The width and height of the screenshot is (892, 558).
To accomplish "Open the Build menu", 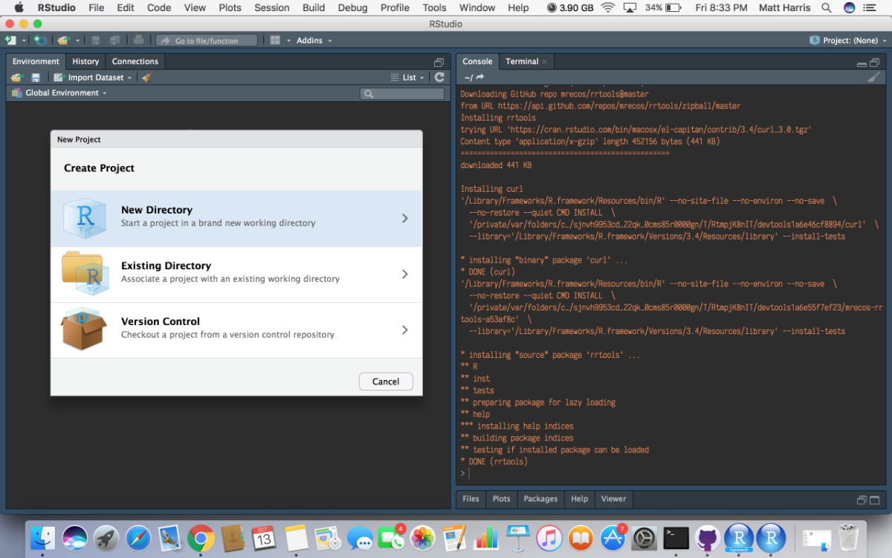I will tap(314, 7).
